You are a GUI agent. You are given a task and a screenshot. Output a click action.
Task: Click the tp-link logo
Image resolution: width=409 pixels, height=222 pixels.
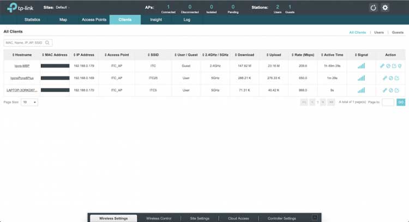pos(19,8)
